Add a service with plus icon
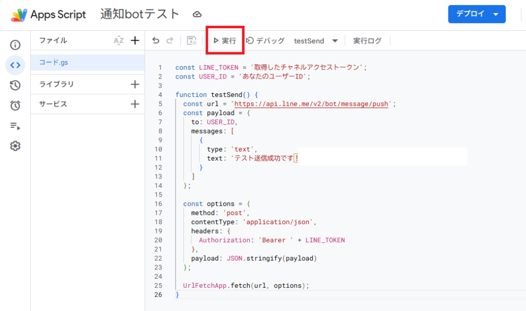Image resolution: width=526 pixels, height=311 pixels. click(135, 104)
